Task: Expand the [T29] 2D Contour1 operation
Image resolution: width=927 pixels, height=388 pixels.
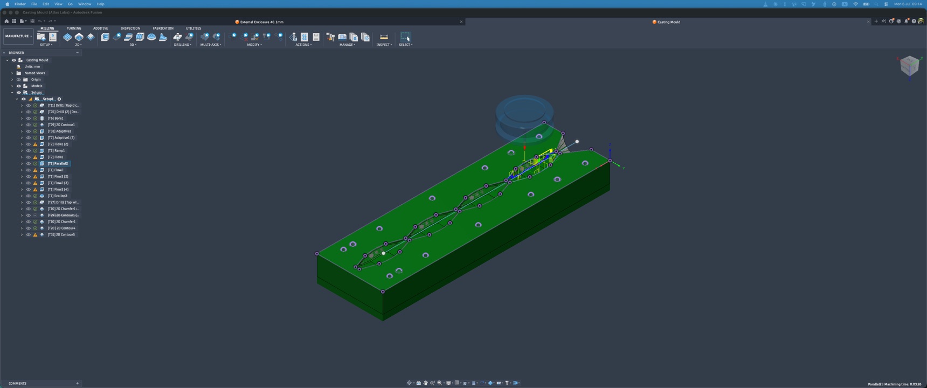Action: point(22,125)
